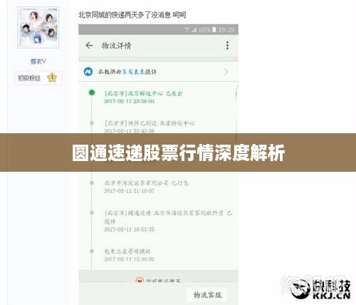The height and width of the screenshot is (305, 356).
Task: Click the 初级粉丝 badge with star
Action: pyautogui.click(x=38, y=78)
